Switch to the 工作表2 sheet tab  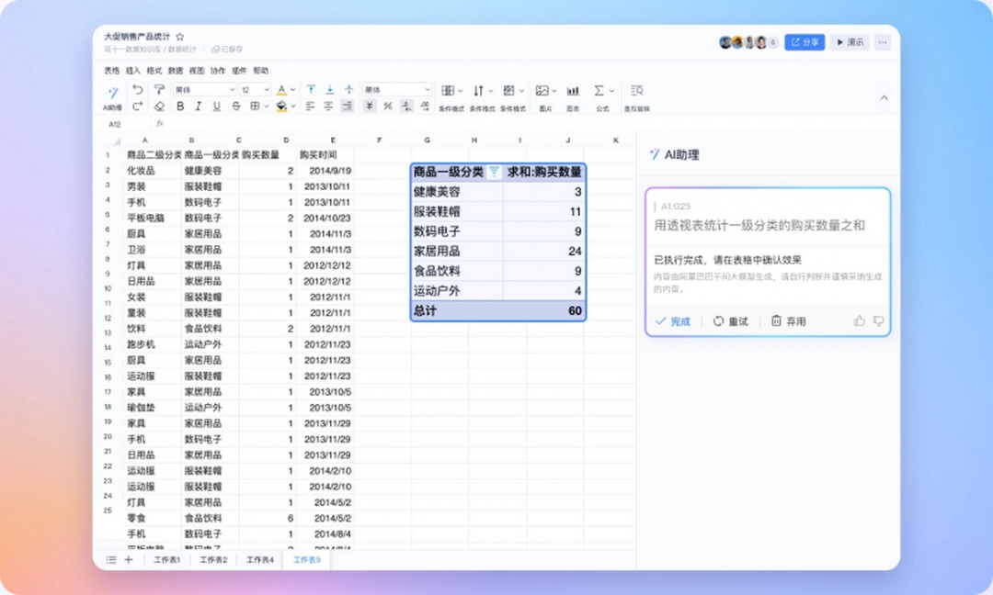click(x=213, y=559)
